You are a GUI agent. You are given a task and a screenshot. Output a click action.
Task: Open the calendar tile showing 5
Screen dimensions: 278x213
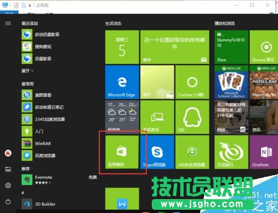click(x=122, y=47)
